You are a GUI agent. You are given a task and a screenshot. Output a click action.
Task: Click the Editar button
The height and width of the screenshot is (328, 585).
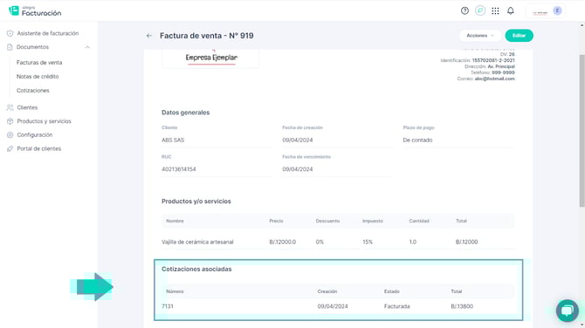519,36
